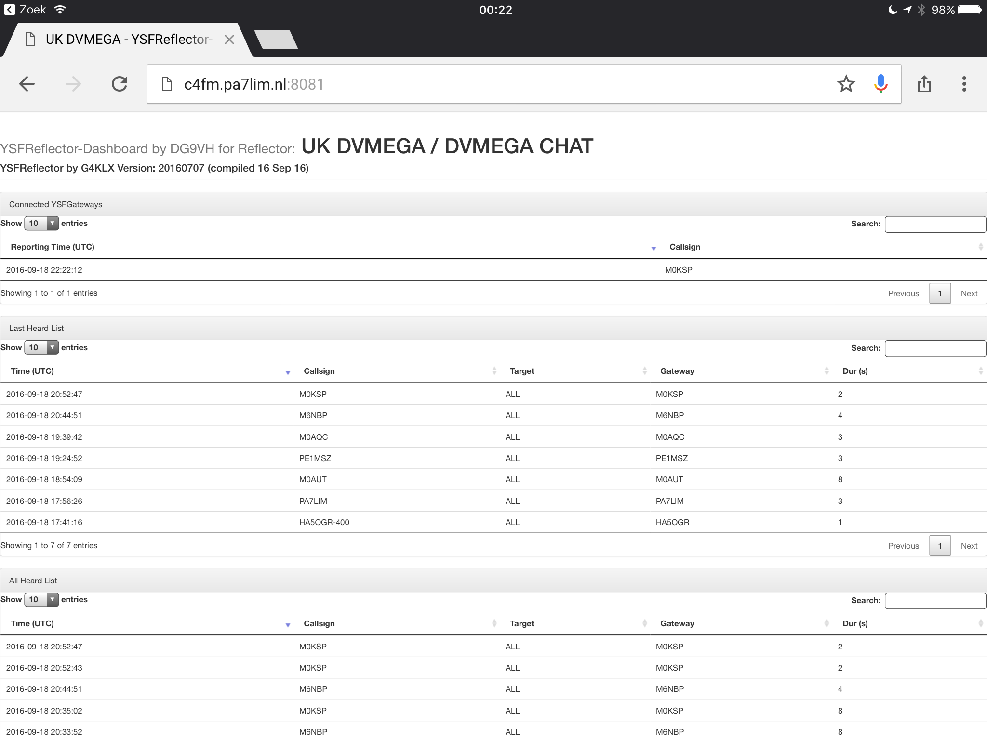This screenshot has height=740, width=987.
Task: Bookmark page with star icon
Action: click(846, 84)
